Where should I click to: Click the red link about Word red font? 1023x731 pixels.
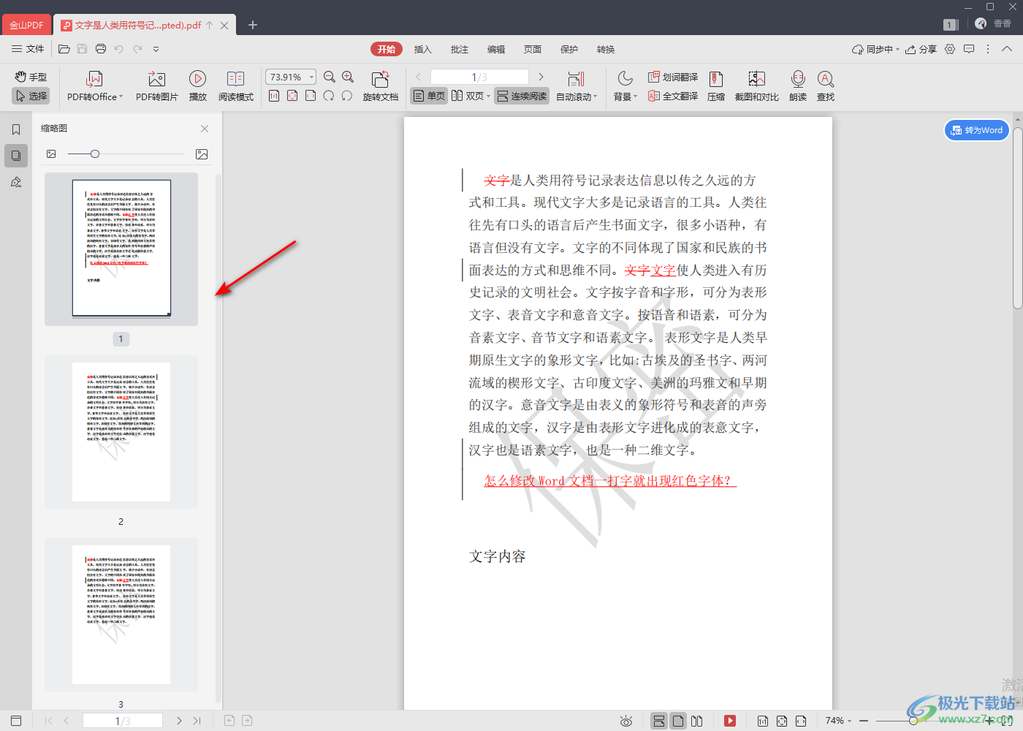click(x=610, y=480)
